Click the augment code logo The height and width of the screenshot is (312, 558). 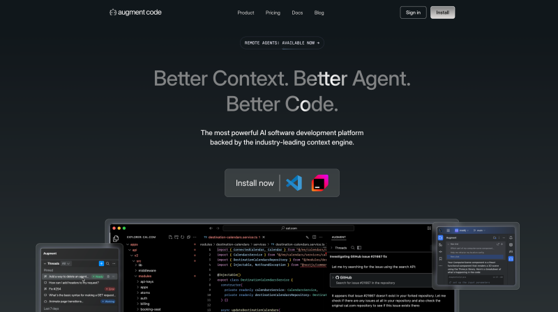135,13
